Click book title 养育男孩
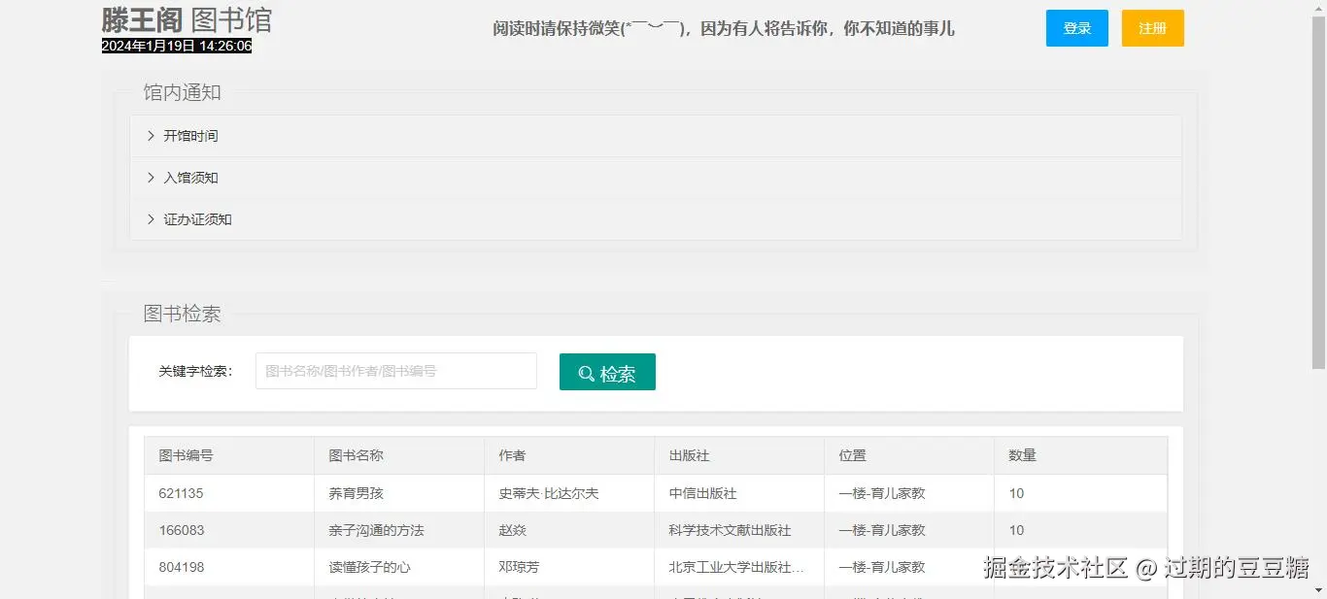The width and height of the screenshot is (1327, 599). [x=357, y=493]
